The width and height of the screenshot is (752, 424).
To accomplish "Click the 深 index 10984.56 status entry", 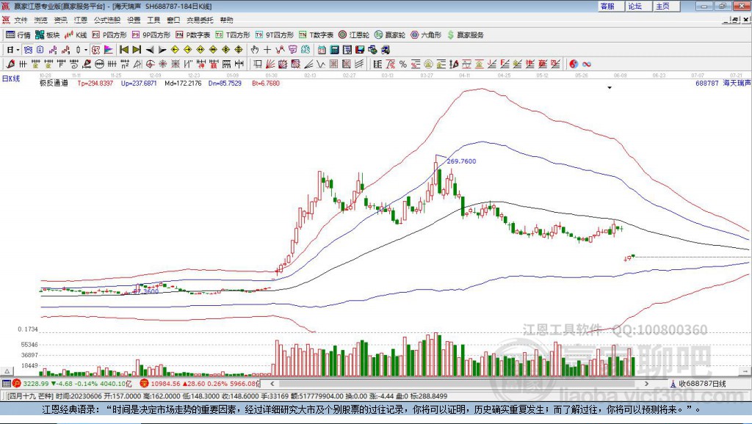I will pyautogui.click(x=199, y=383).
